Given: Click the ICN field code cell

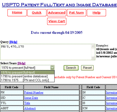Looking at the screenshot, I should click(x=94, y=108).
